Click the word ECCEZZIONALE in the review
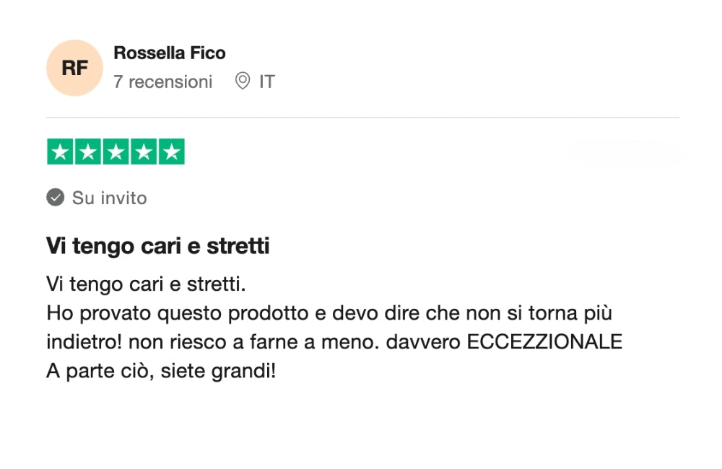Screen dimensions: 722x469 [x=544, y=342]
